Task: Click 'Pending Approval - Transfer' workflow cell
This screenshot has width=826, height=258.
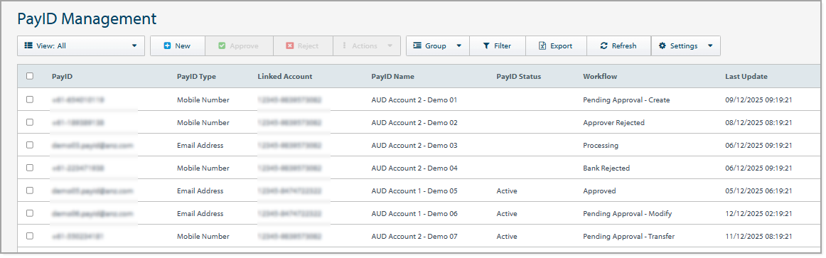Action: point(629,237)
